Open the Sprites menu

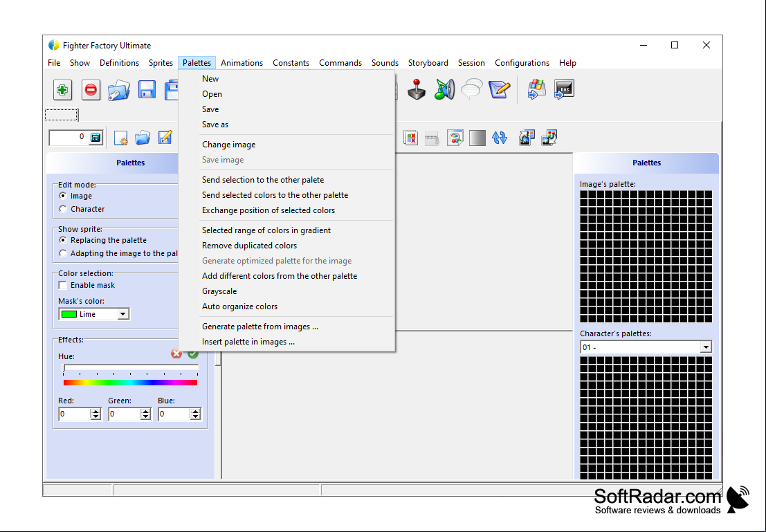(x=161, y=63)
